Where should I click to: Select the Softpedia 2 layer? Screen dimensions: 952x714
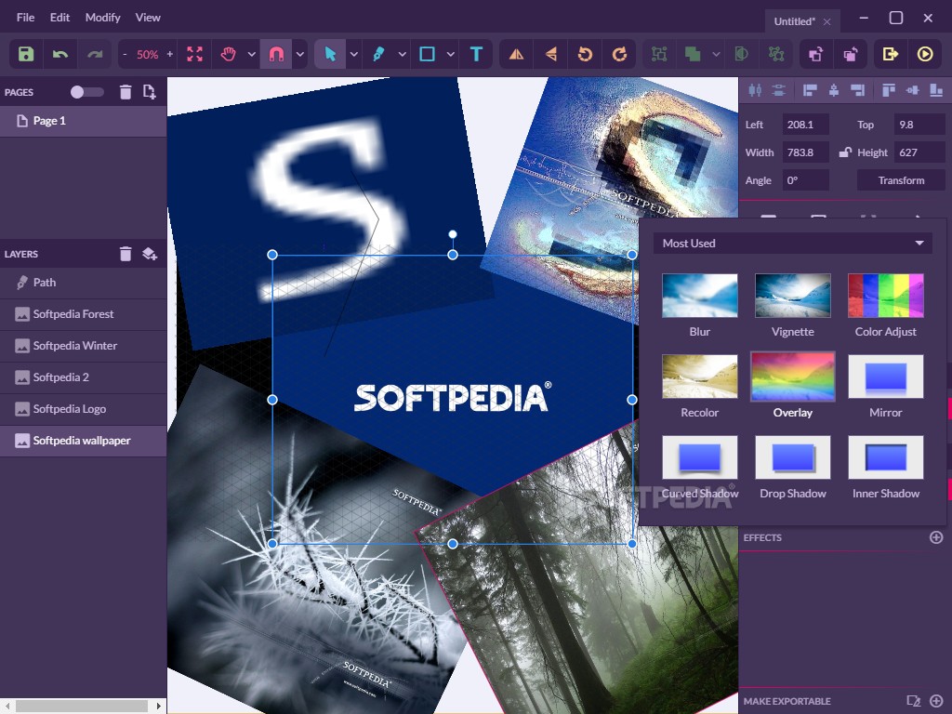(x=83, y=377)
